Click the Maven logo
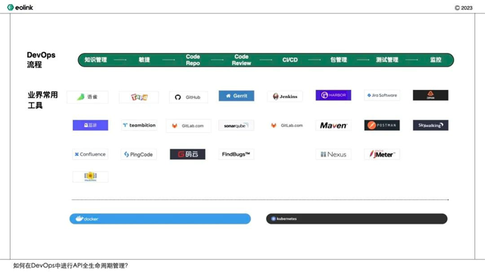 tap(333, 125)
